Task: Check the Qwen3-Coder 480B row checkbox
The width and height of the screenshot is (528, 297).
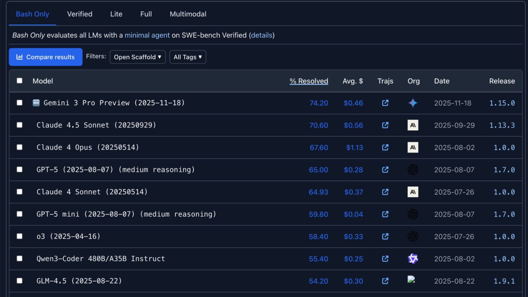Action: pos(19,258)
